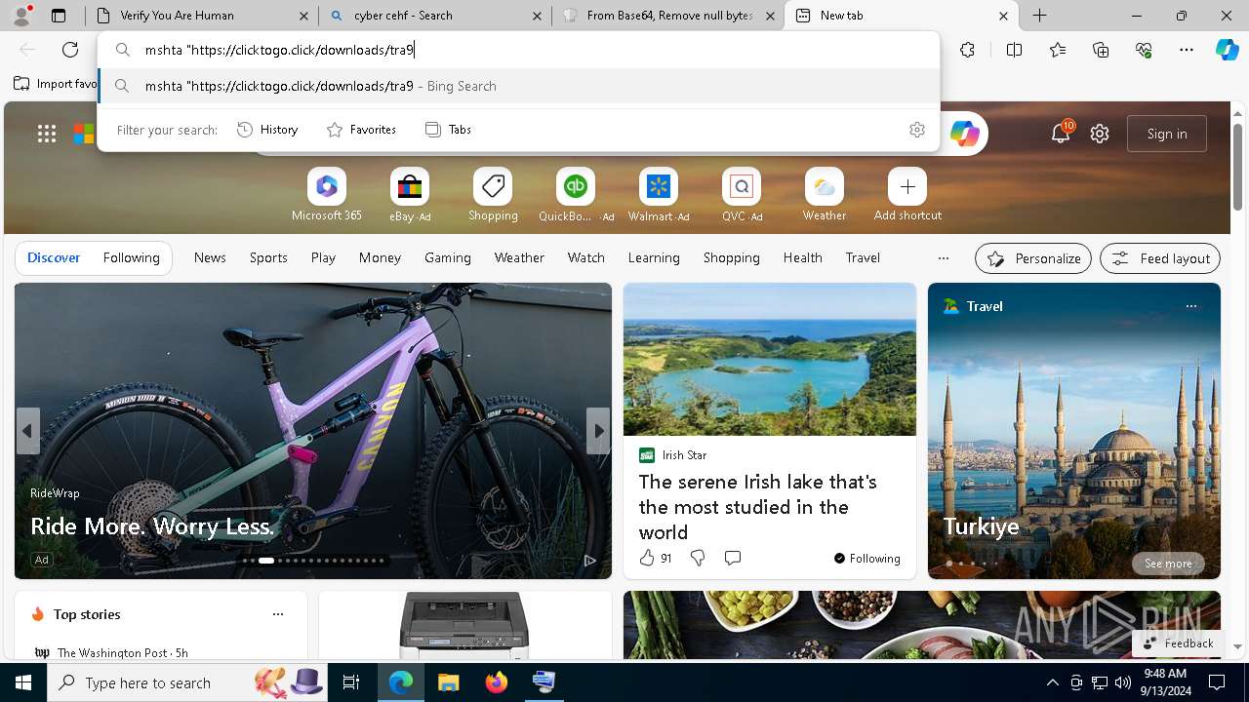This screenshot has height=702, width=1249.
Task: Open Travel card options ellipsis
Action: pyautogui.click(x=1190, y=306)
